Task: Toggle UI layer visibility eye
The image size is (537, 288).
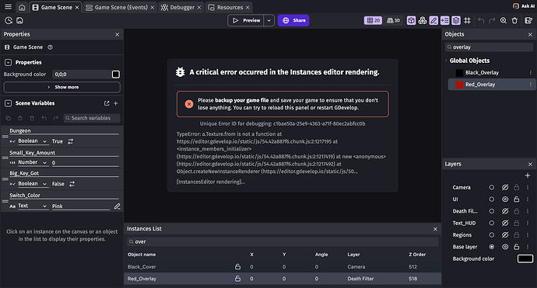Action: click(x=505, y=200)
